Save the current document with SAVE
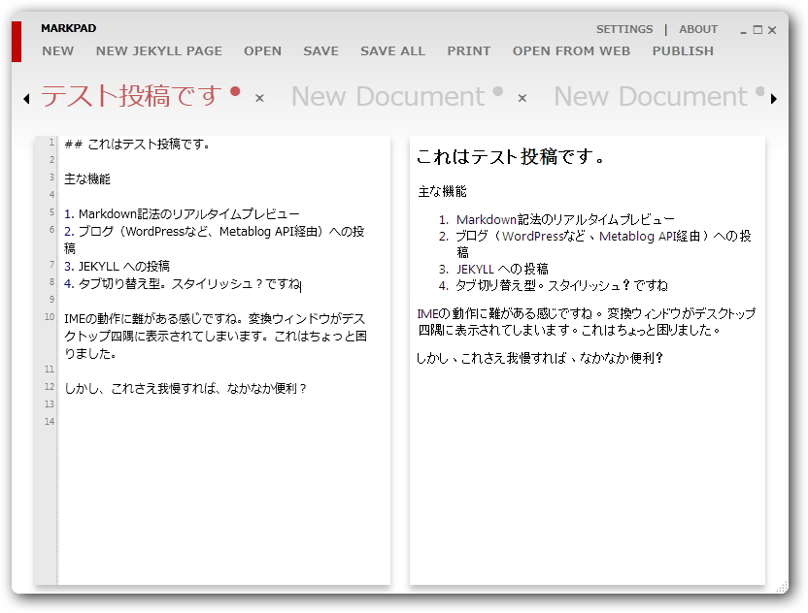 320,50
